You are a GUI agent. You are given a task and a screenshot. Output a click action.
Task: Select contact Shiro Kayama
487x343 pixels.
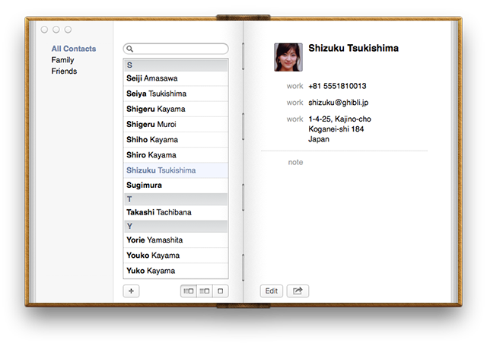(176, 154)
